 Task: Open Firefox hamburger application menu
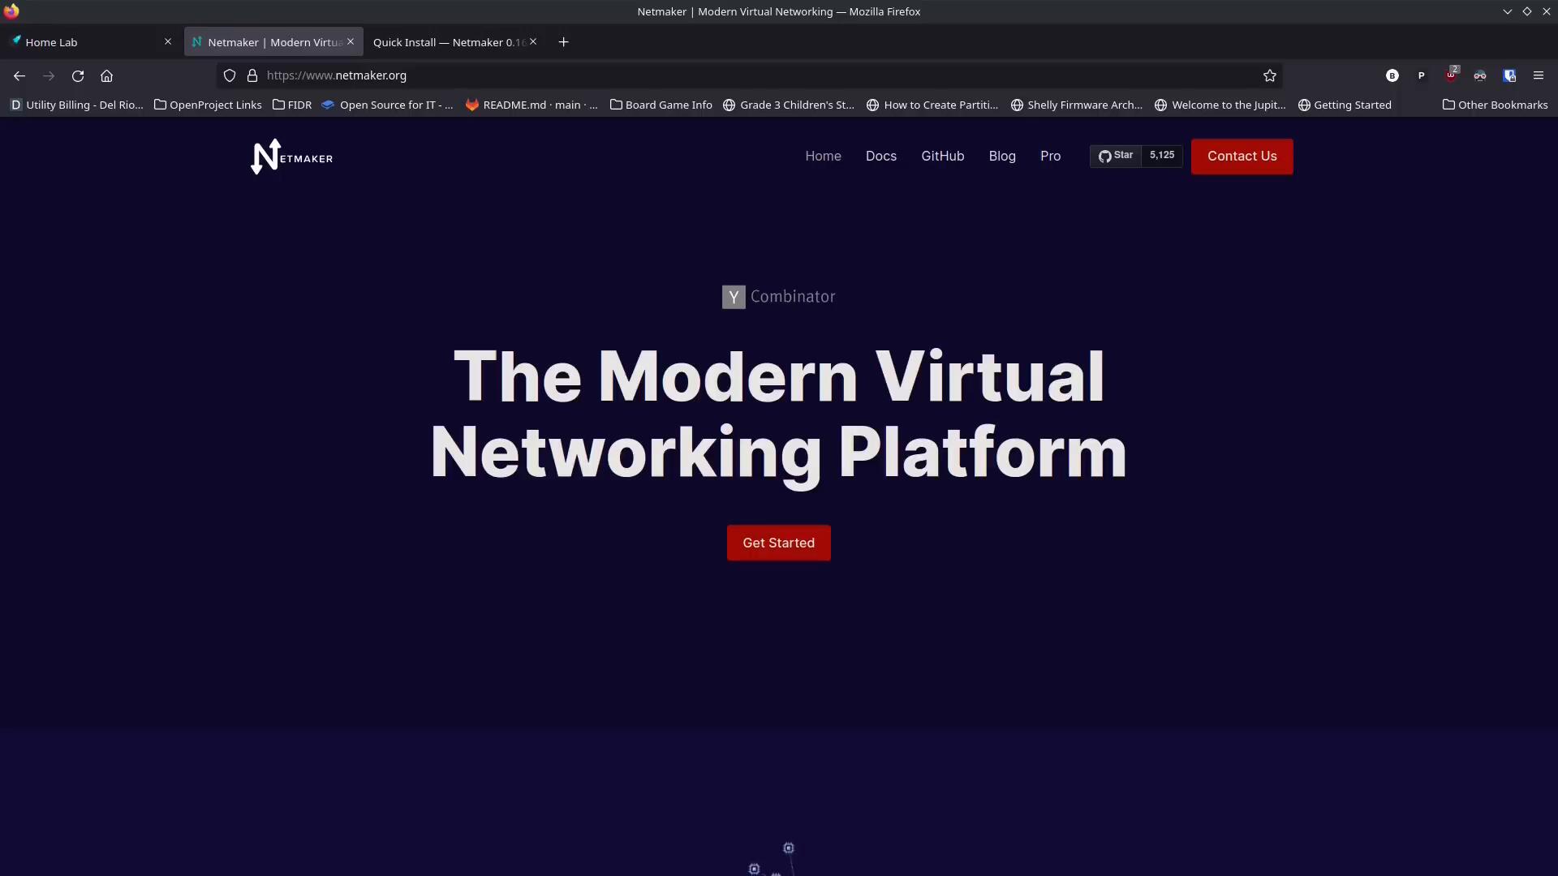click(1538, 75)
